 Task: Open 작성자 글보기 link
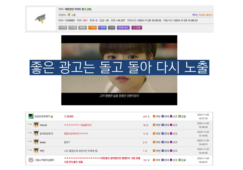[x=206, y=15]
